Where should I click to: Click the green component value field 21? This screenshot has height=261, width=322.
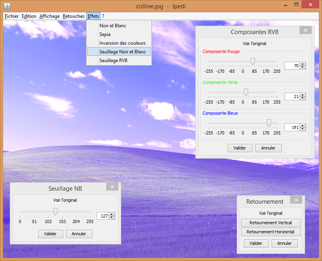(x=292, y=96)
